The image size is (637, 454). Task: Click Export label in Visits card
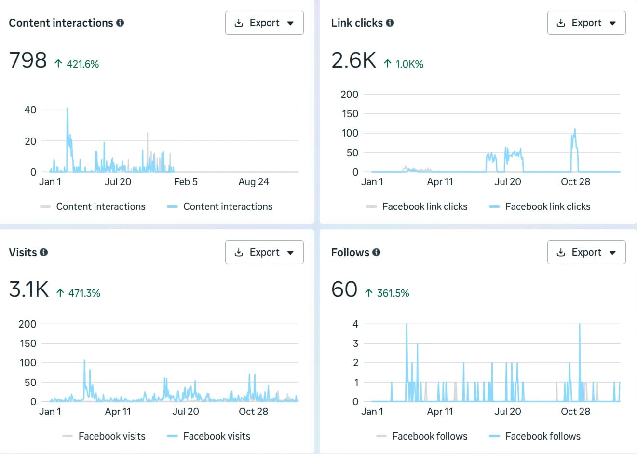pyautogui.click(x=264, y=252)
